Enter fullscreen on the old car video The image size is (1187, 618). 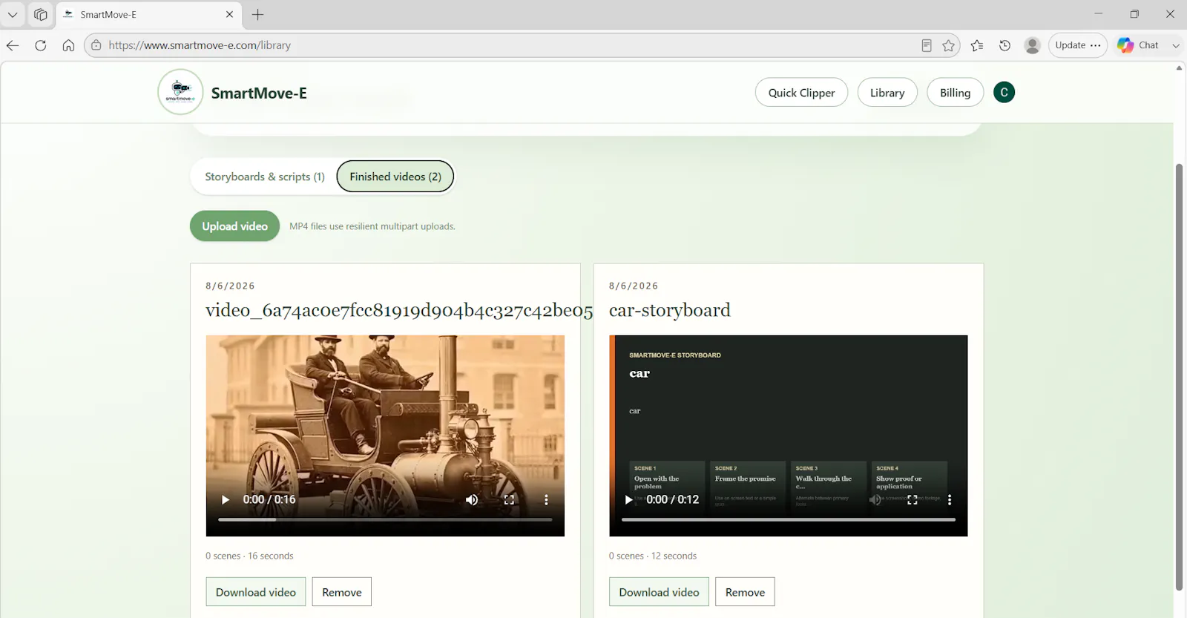tap(509, 499)
